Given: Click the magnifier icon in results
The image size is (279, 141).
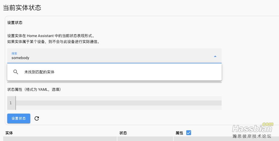Looking at the screenshot, I should (16, 72).
